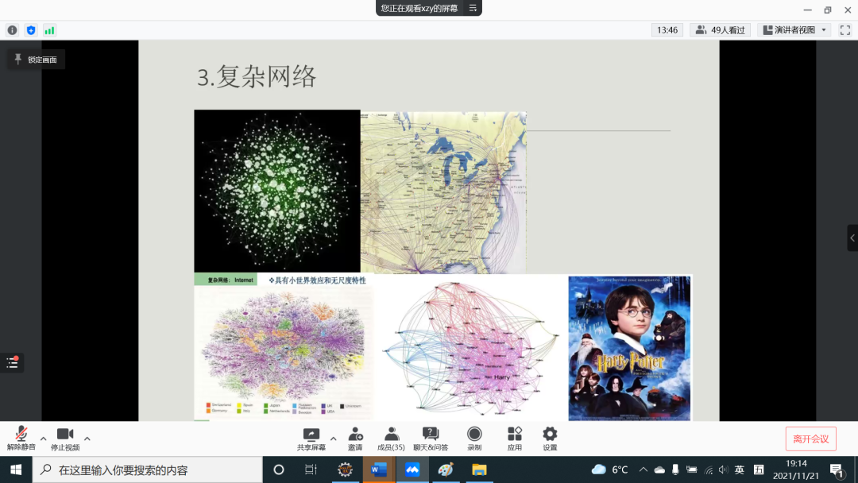Screen dimensions: 858x483
Task: Click the 49人看过 viewers button
Action: 720,30
